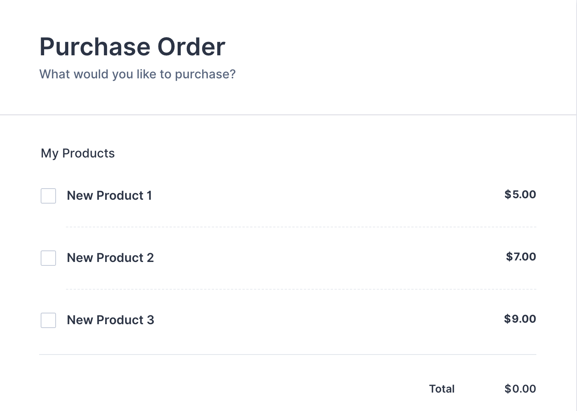Image resolution: width=577 pixels, height=411 pixels.
Task: Click the My Products section header
Action: pos(77,153)
